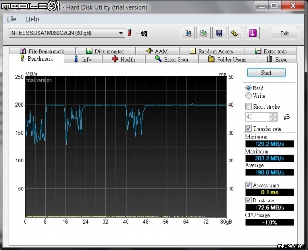Open the options wrench icon
The width and height of the screenshot is (308, 250).
235,33
